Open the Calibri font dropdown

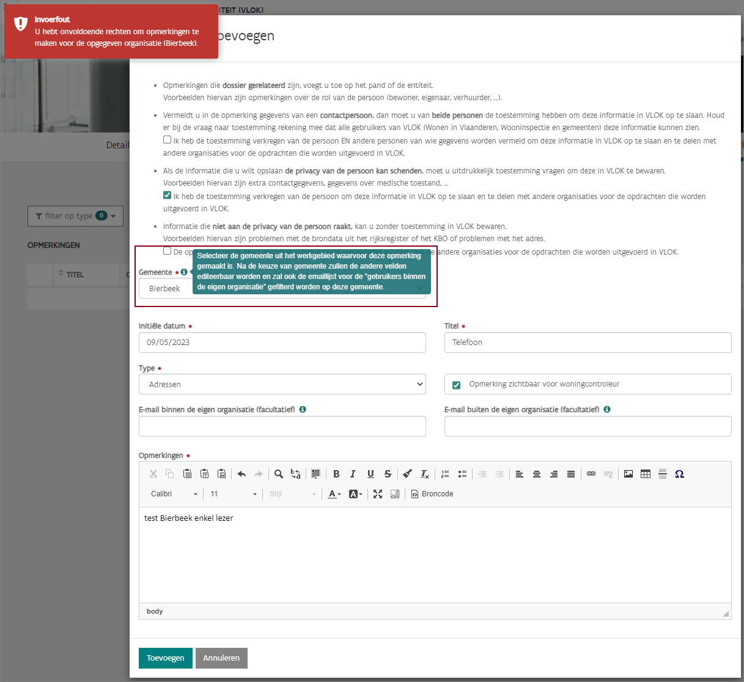(174, 494)
